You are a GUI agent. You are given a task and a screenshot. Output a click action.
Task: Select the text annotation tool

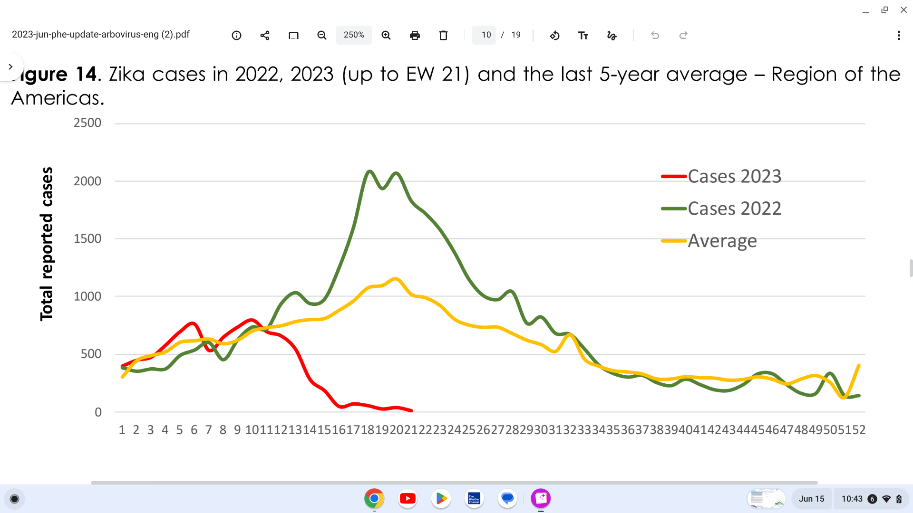pos(583,35)
